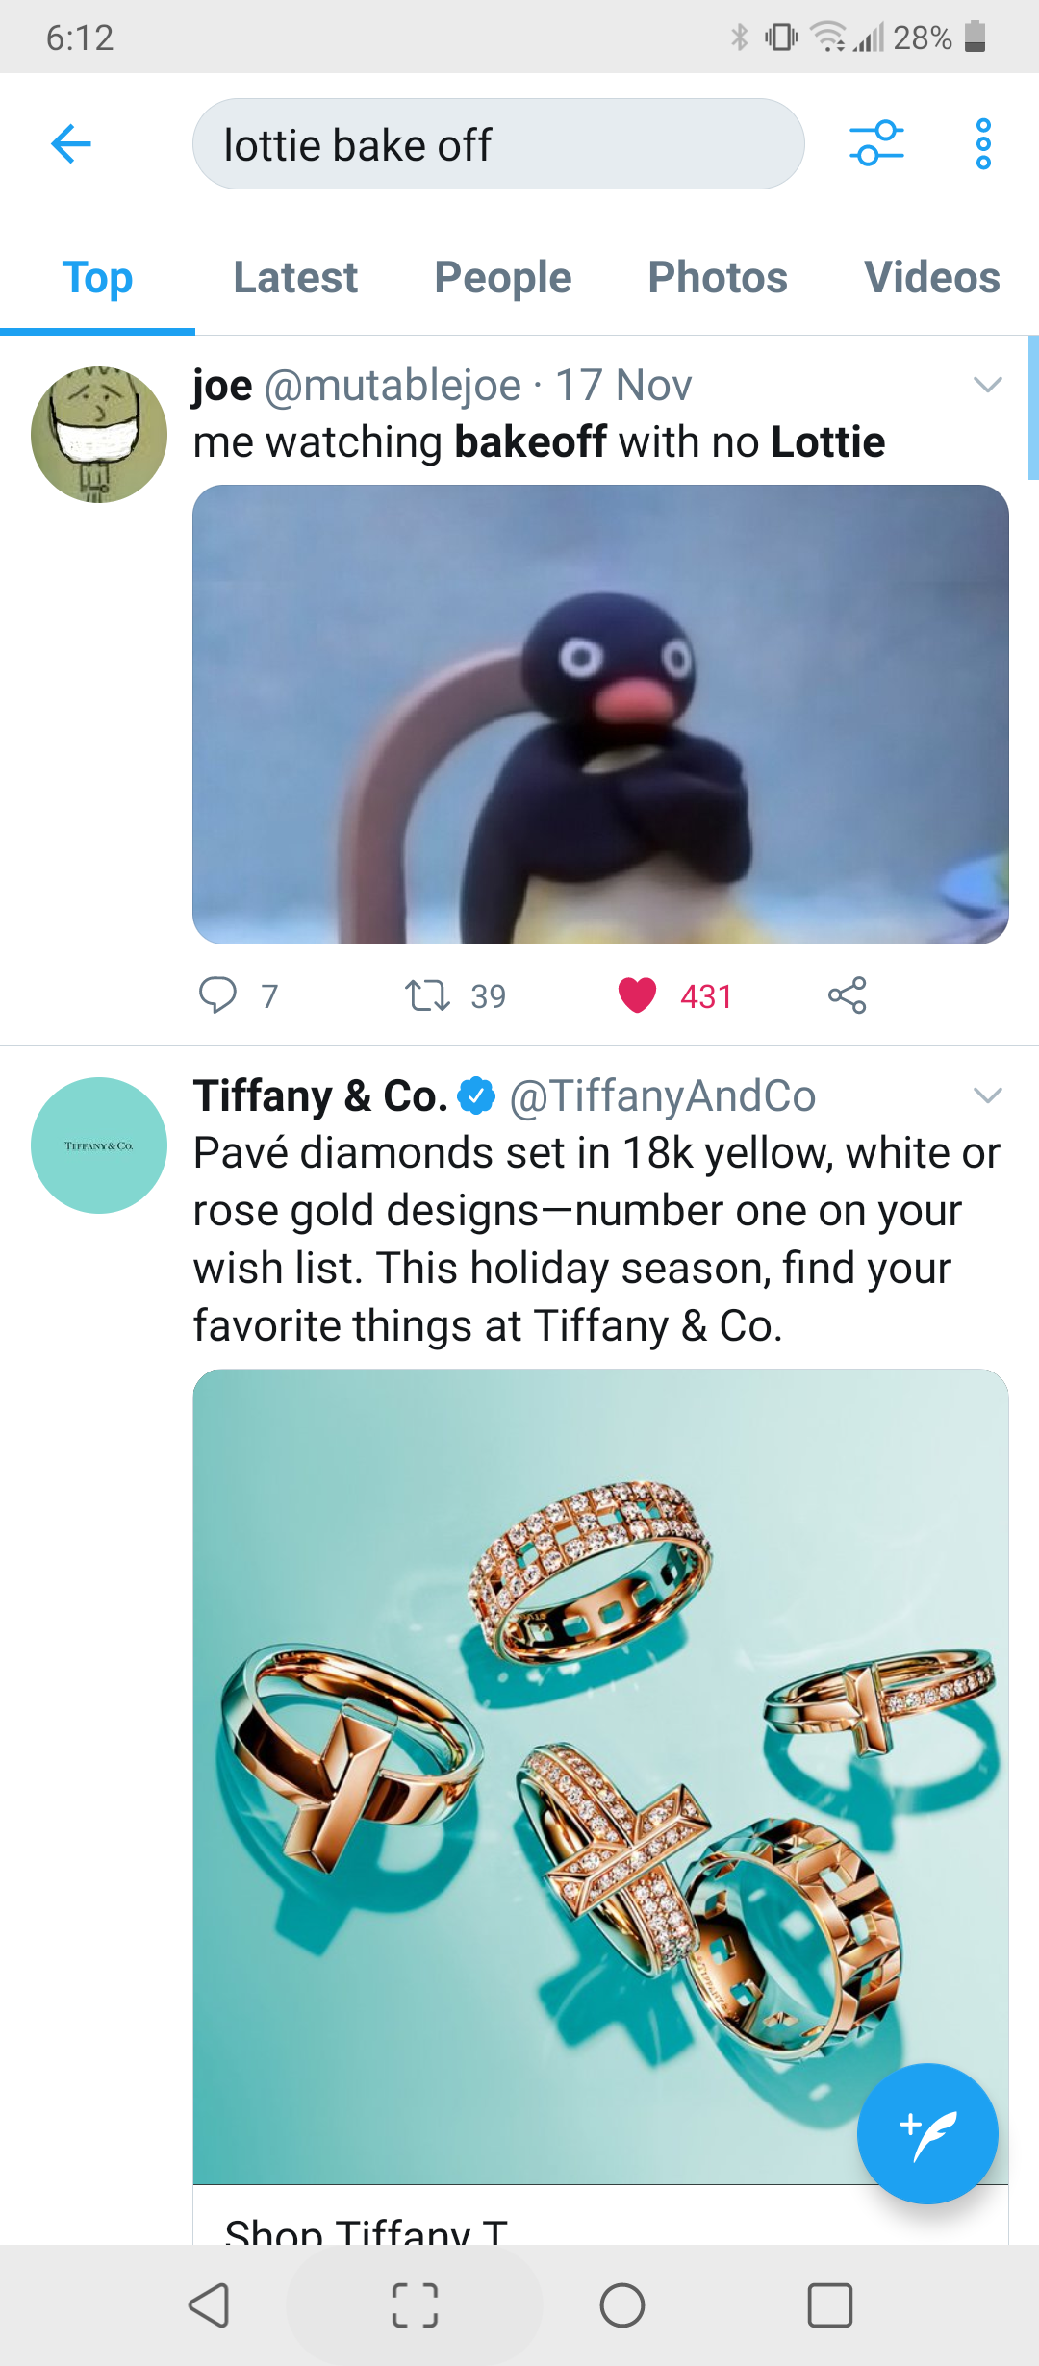Open the @TiffanyAndCo profile handle

(x=662, y=1096)
